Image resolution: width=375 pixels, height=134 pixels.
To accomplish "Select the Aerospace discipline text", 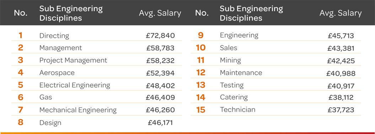I will coord(57,73).
